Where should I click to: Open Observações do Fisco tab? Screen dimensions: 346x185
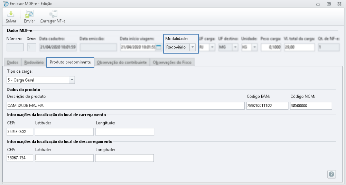tap(172, 62)
